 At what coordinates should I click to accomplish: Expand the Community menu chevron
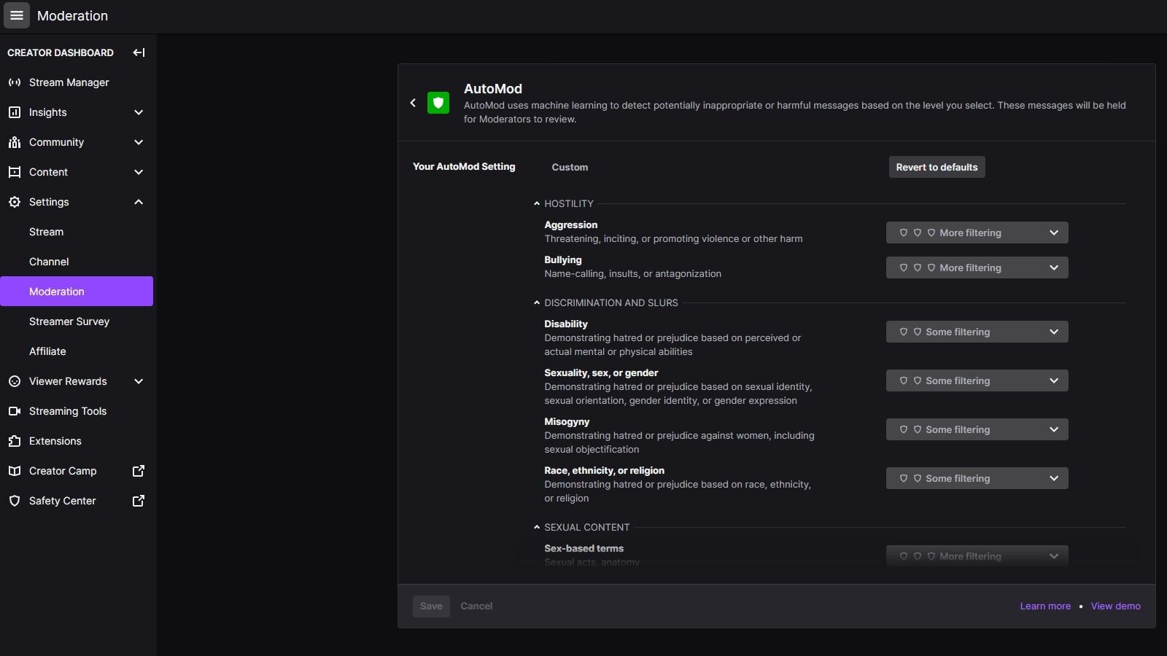(x=139, y=142)
